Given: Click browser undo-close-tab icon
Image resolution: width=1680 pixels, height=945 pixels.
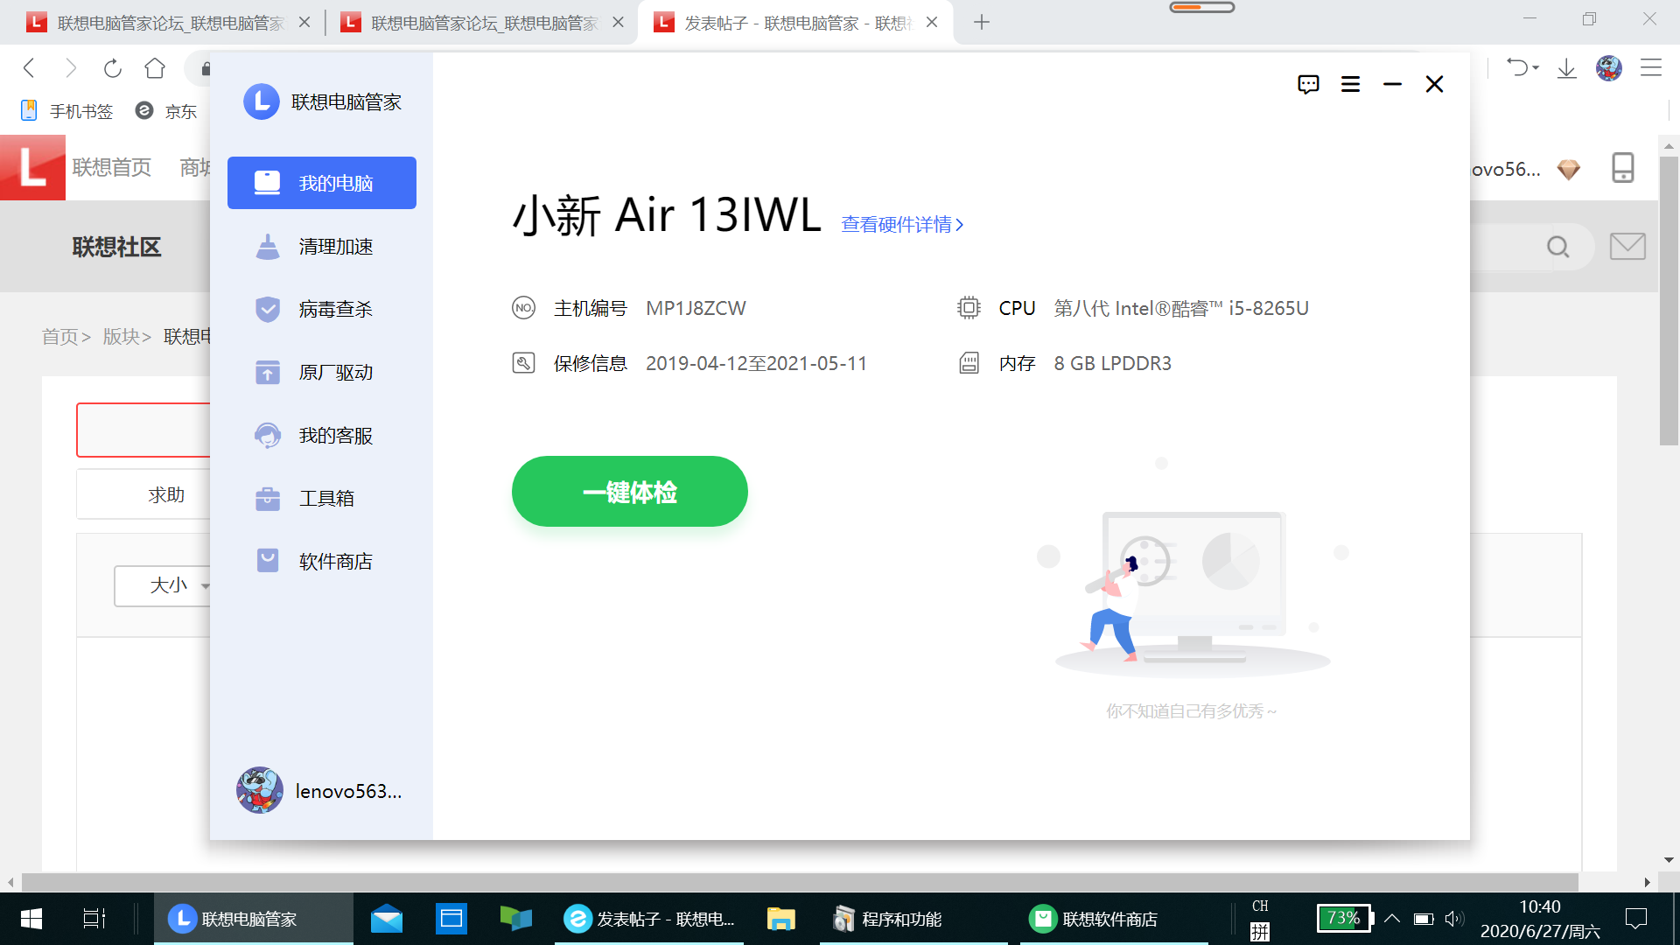Looking at the screenshot, I should (1516, 67).
